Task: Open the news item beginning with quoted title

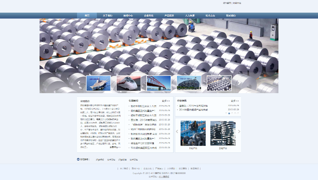Action: 144,125
